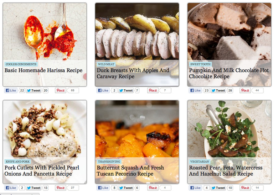The image size is (278, 195).
Task: Pin the Butternut Squash And Pecorino recipe
Action: tap(153, 188)
